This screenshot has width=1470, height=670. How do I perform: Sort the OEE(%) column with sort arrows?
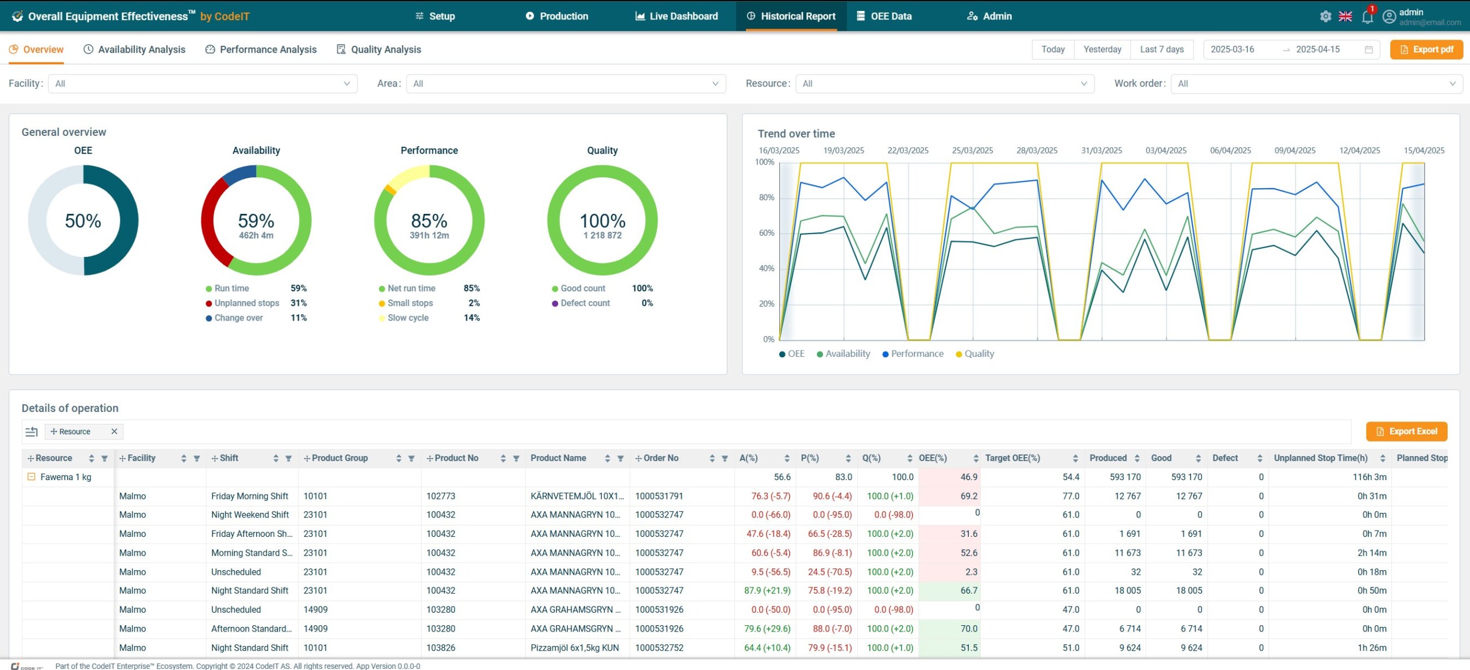976,458
